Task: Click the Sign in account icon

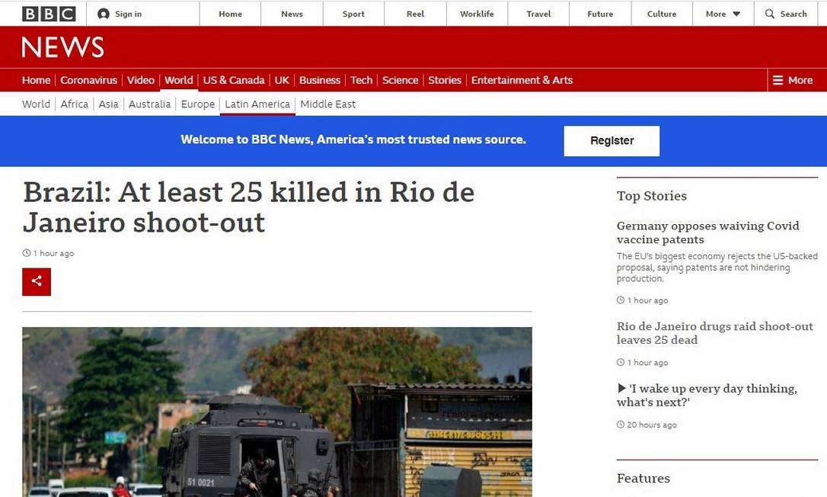Action: coord(104,14)
